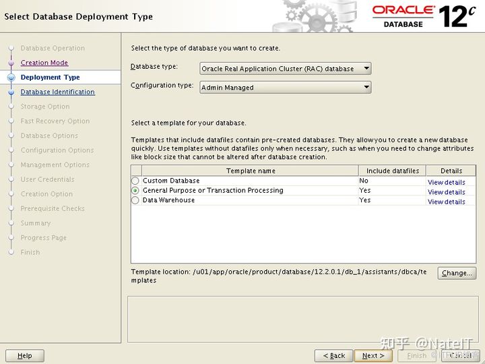Click the Database Operation step label
The width and height of the screenshot is (485, 364).
53,49
